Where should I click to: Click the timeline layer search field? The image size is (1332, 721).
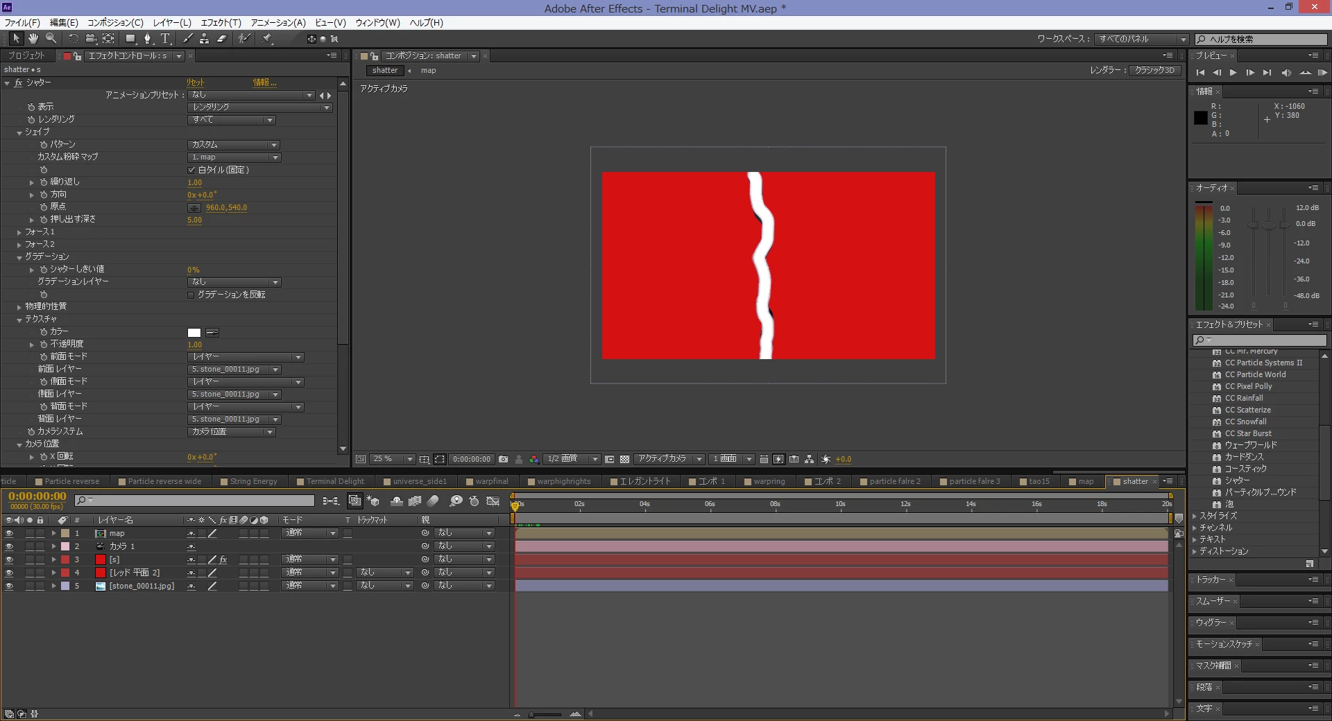194,501
